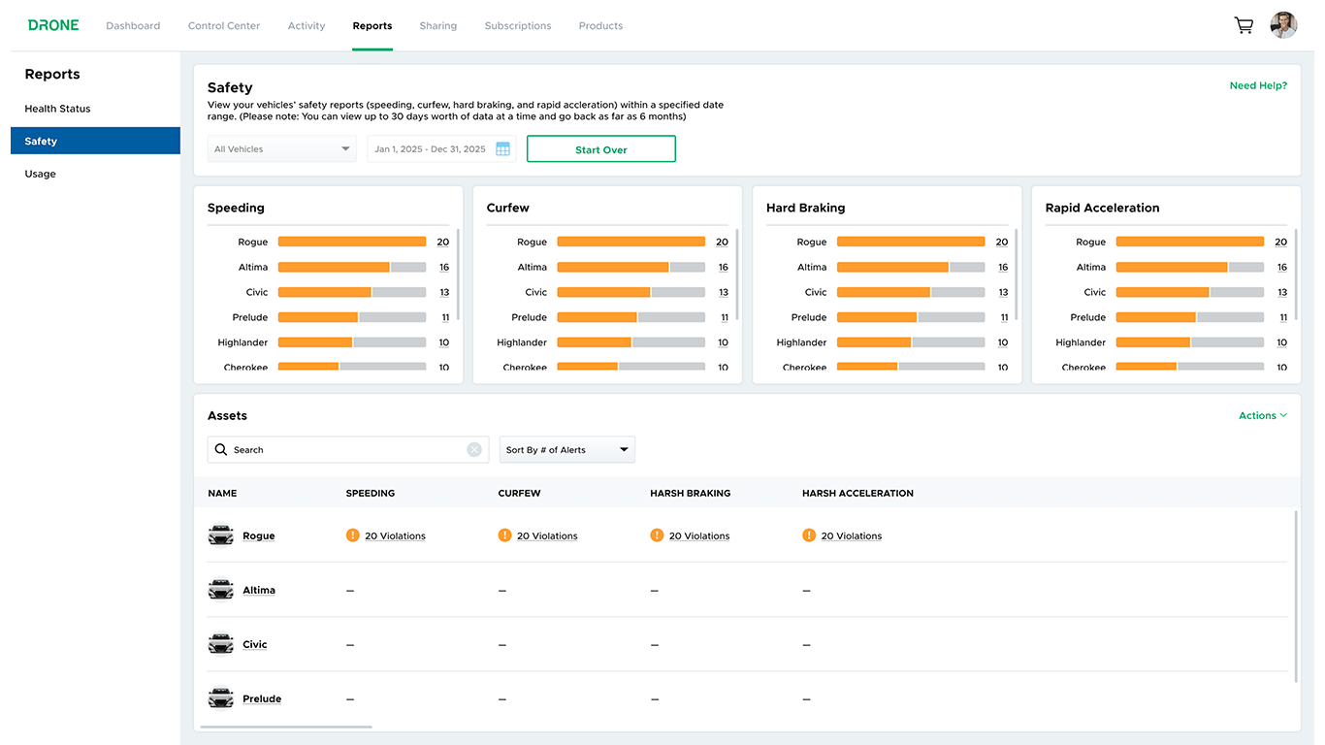Select Usage in the Reports sidebar
The image size is (1325, 745).
(40, 173)
